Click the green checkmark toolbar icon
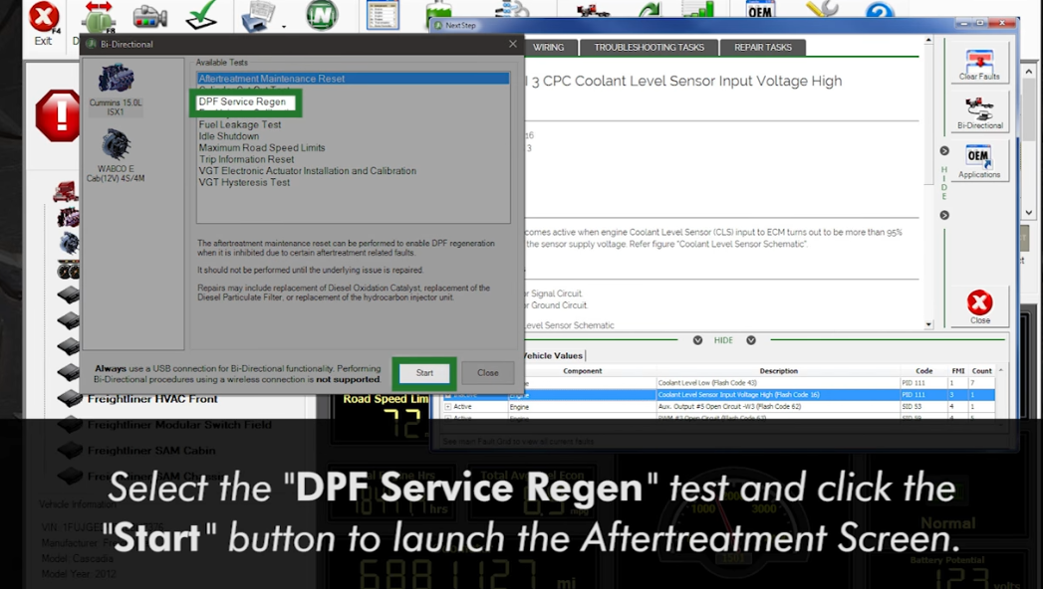 (201, 15)
